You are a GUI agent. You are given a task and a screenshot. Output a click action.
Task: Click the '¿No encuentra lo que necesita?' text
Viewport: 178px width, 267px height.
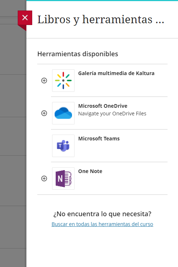[102, 214]
